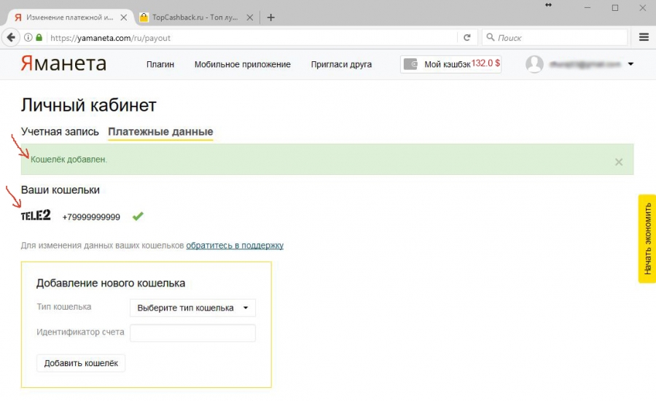Image resolution: width=656 pixels, height=401 pixels.
Task: Switch to Учетная запись tab
Action: pyautogui.click(x=60, y=131)
